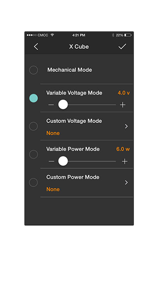This screenshot has width=161, height=282.
Task: Select the Custom Power Mode radio button
Action: [x=33, y=183]
